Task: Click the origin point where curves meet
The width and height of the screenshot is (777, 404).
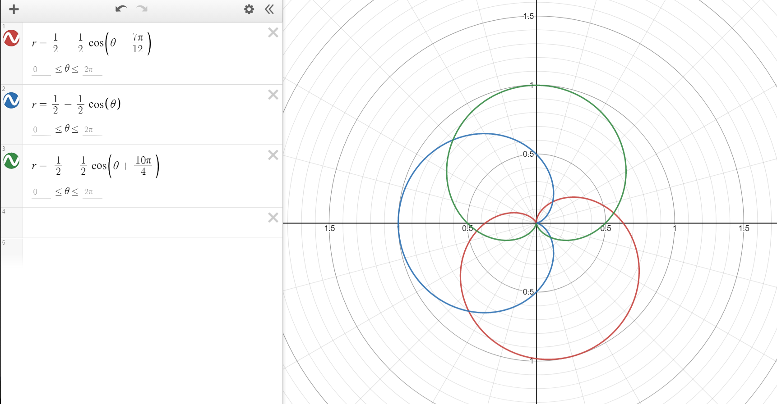Action: click(536, 223)
